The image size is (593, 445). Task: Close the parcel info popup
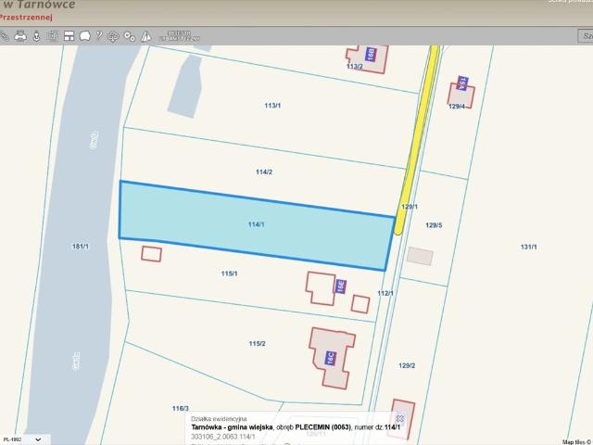pos(399,418)
